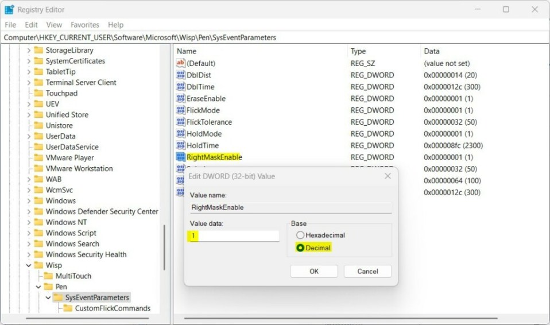Screen dimensions: 550x325
Task: Expand the Unified Store tree node
Action: tap(29, 115)
